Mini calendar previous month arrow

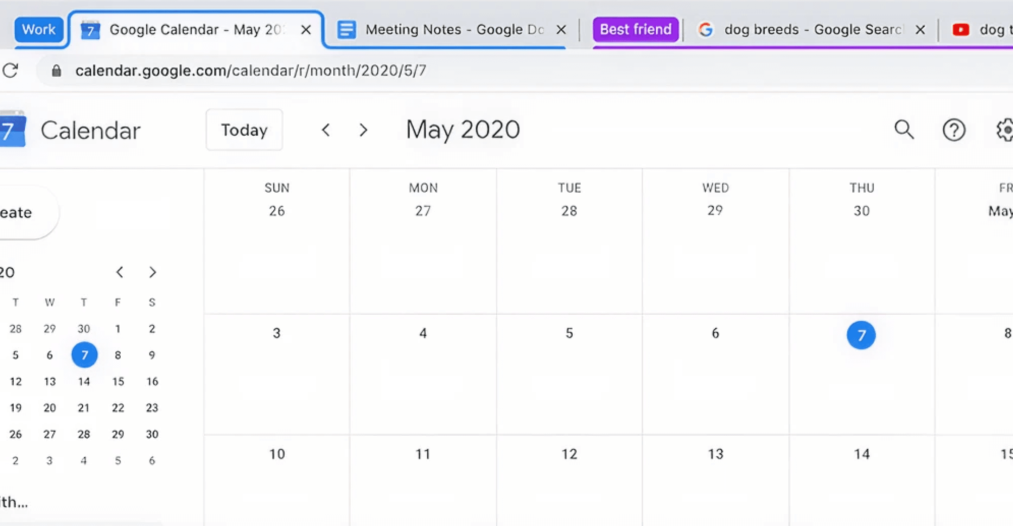pos(120,272)
